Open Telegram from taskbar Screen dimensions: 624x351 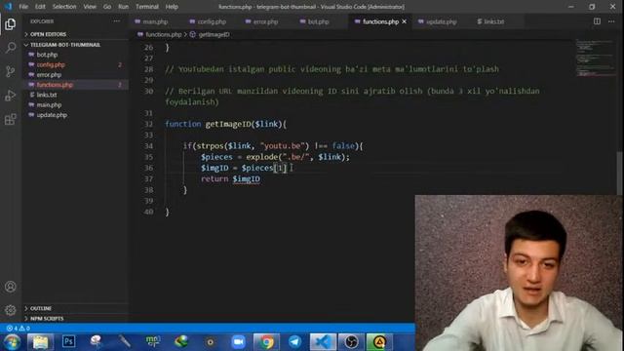coord(294,342)
